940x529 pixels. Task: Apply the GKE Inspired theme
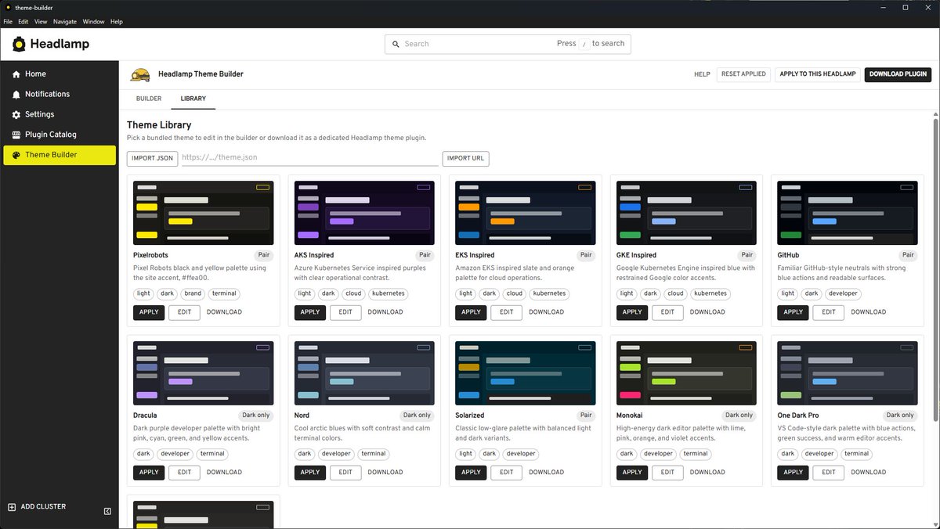tap(632, 312)
